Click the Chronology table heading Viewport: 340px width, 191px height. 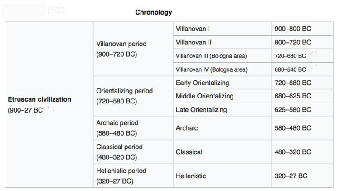click(x=154, y=12)
